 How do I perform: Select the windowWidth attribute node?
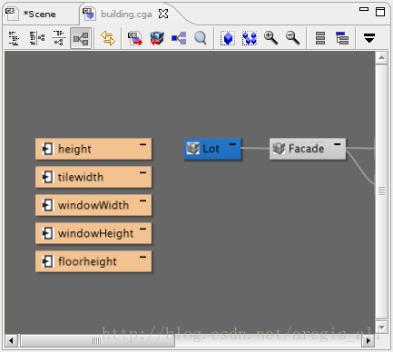coord(93,205)
